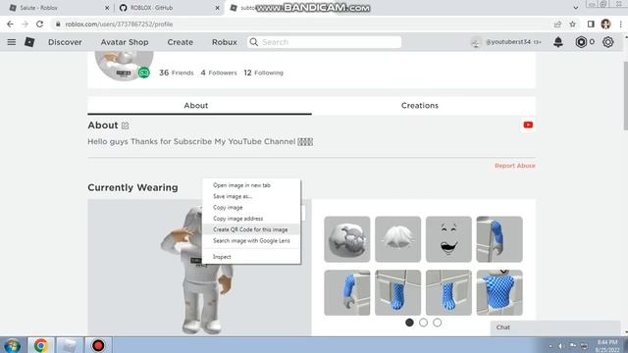
Task: Click the page vertical scrollbar
Action: coord(626,96)
